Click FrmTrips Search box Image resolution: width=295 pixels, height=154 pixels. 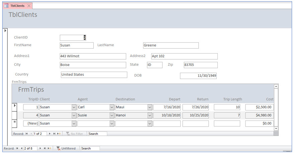click(x=97, y=134)
